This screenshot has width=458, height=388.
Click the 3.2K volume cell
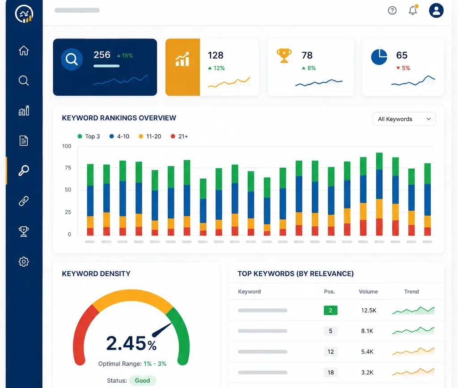tap(367, 372)
